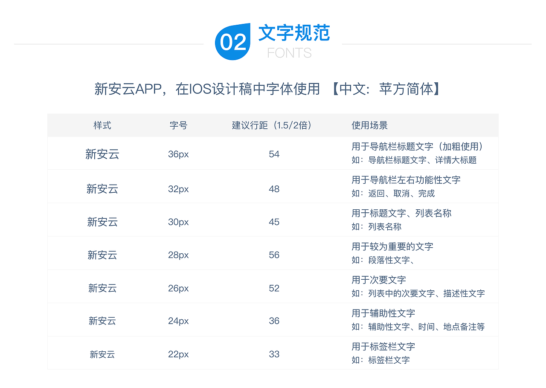546x388 pixels.
Task: Click the blue "02" section badge icon
Action: (x=232, y=41)
